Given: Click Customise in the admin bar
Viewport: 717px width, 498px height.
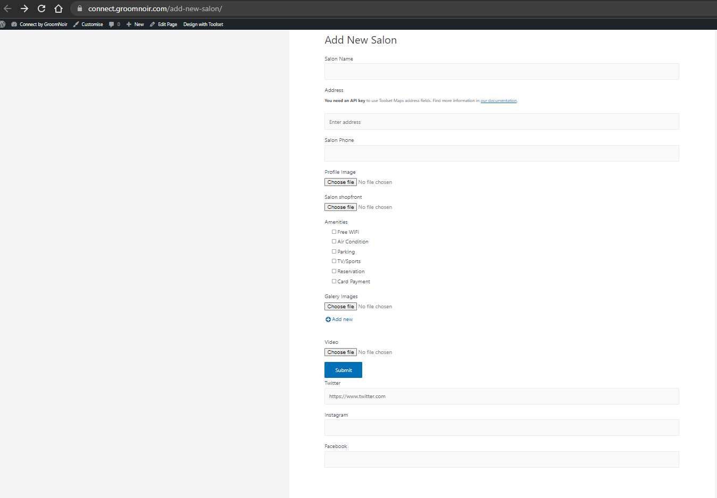Looking at the screenshot, I should click(88, 24).
